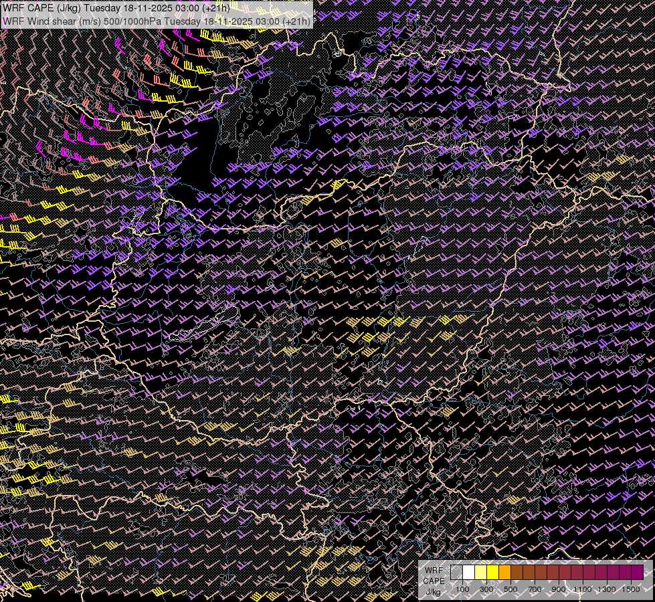Click the WRF CAPE Tuesday title line
This screenshot has width=655, height=602.
[x=116, y=8]
